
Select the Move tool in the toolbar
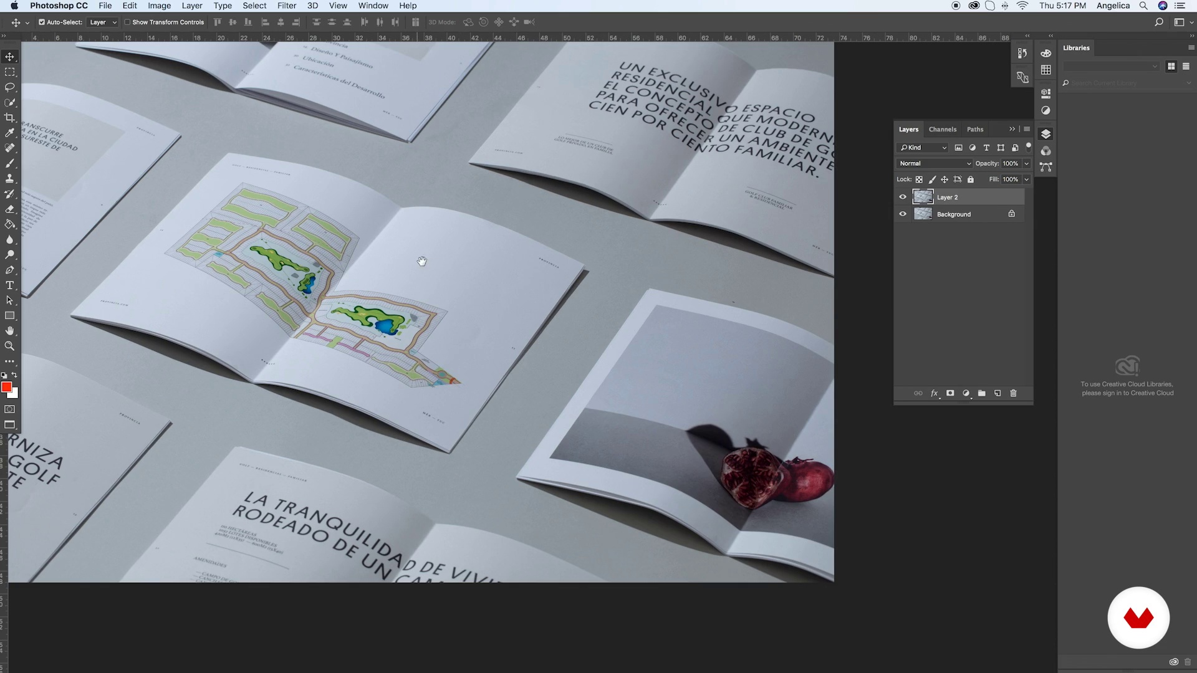10,57
